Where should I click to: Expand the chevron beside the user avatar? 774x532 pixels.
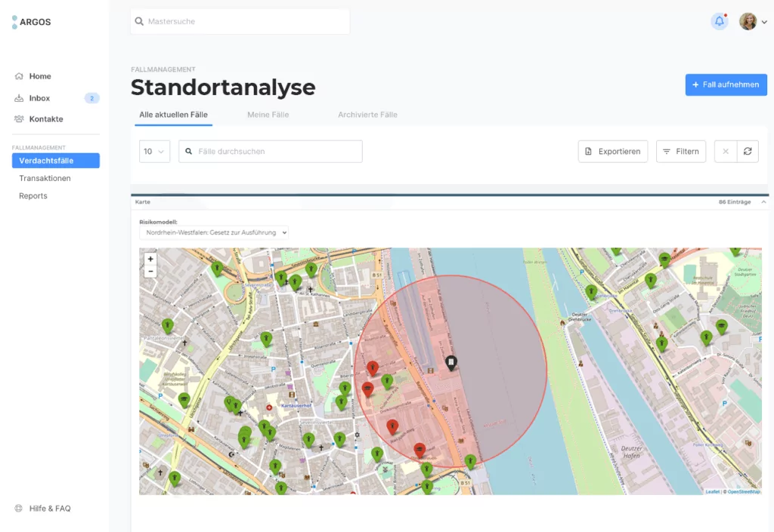764,22
